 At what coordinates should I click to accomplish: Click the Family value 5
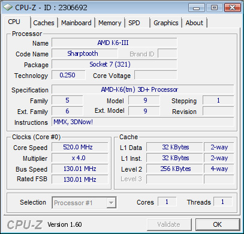click(67, 100)
